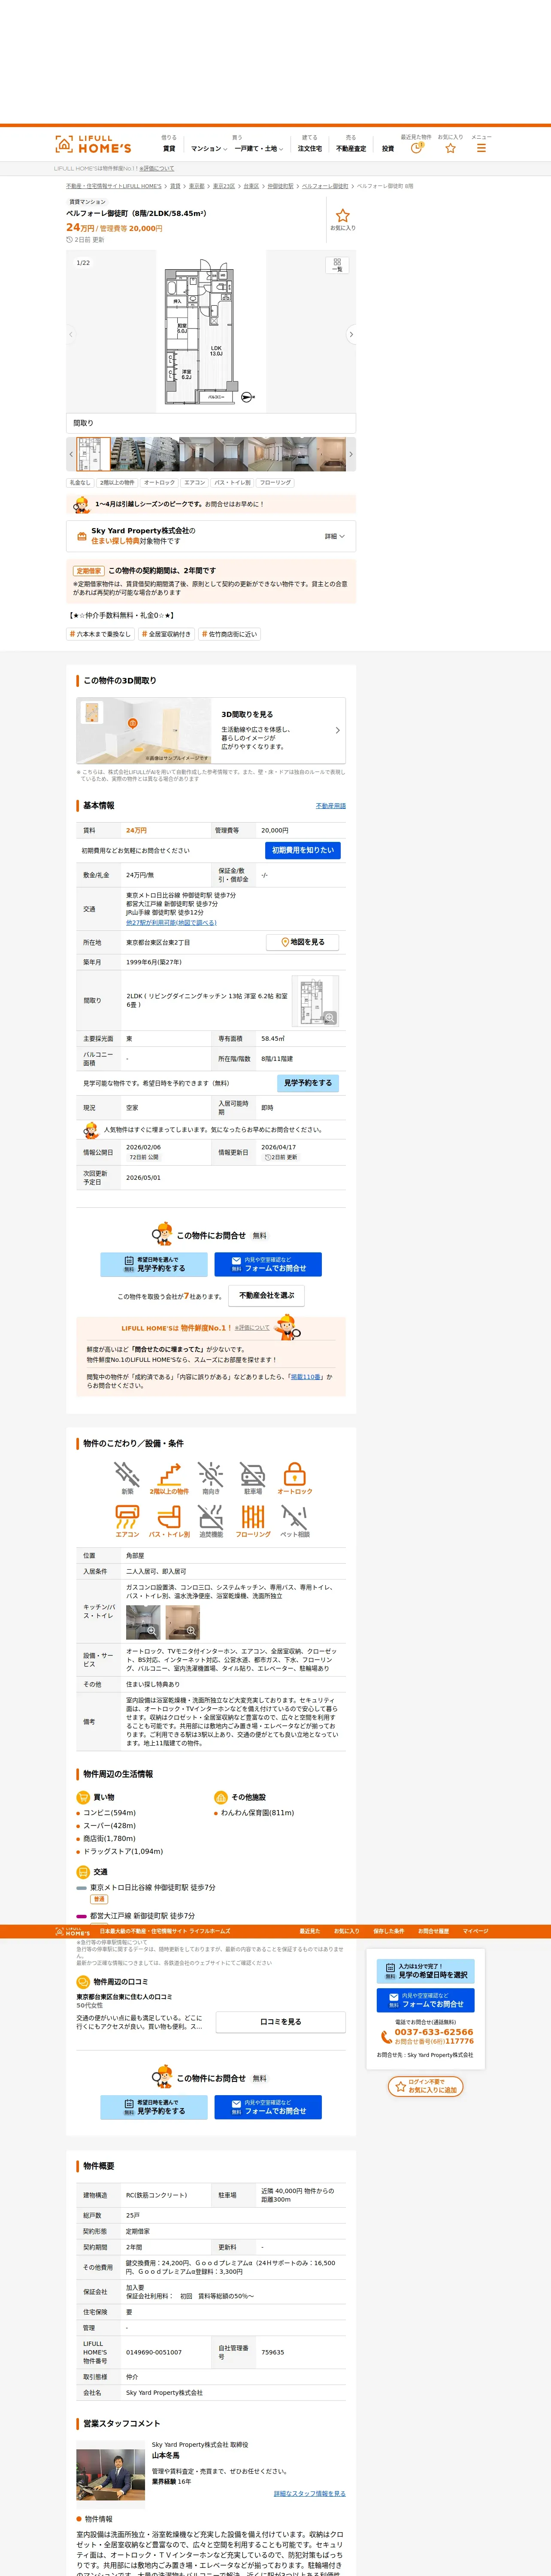Viewport: 551px width, 2576px height.
Task: Go to 賃貸 in the top navigation
Action: 169,149
